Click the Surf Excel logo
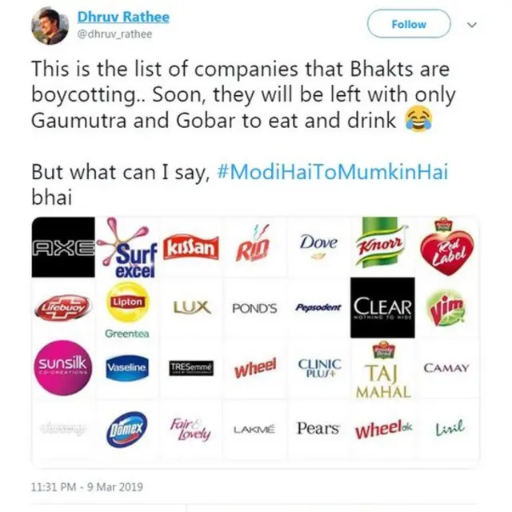The height and width of the screenshot is (512, 512). point(127,249)
